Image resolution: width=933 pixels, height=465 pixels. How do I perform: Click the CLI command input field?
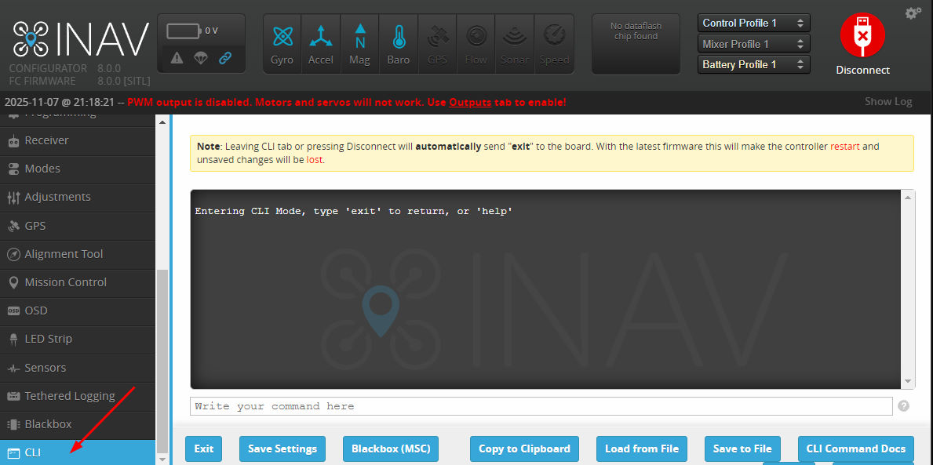pyautogui.click(x=541, y=406)
